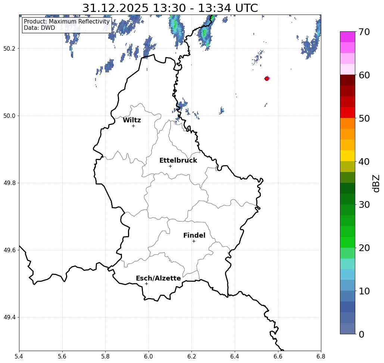384x363 pixels.
Task: Click the colorbar label 50
Action: (x=364, y=118)
